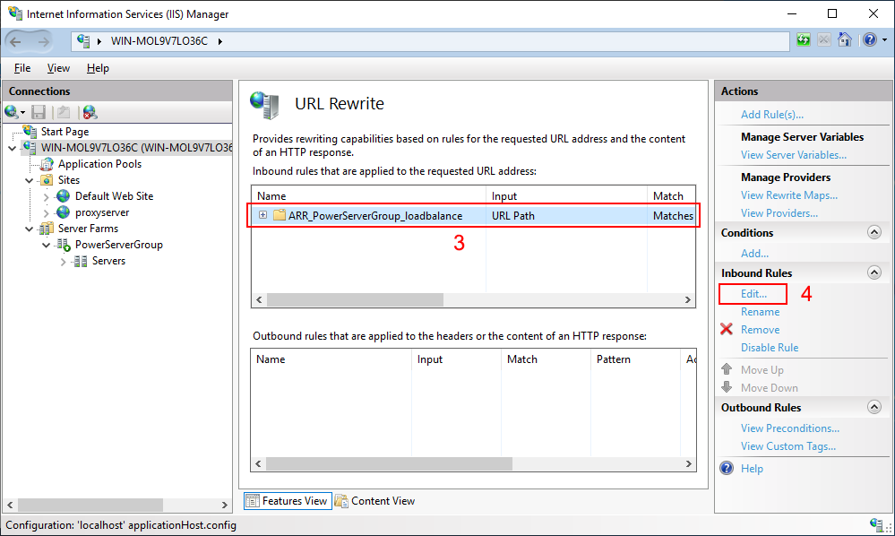Collapse the Conditions section in Actions
The width and height of the screenshot is (895, 536).
point(874,233)
